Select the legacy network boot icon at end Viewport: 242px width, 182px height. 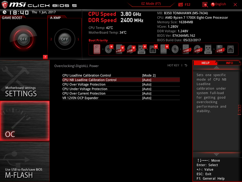[x=231, y=49]
